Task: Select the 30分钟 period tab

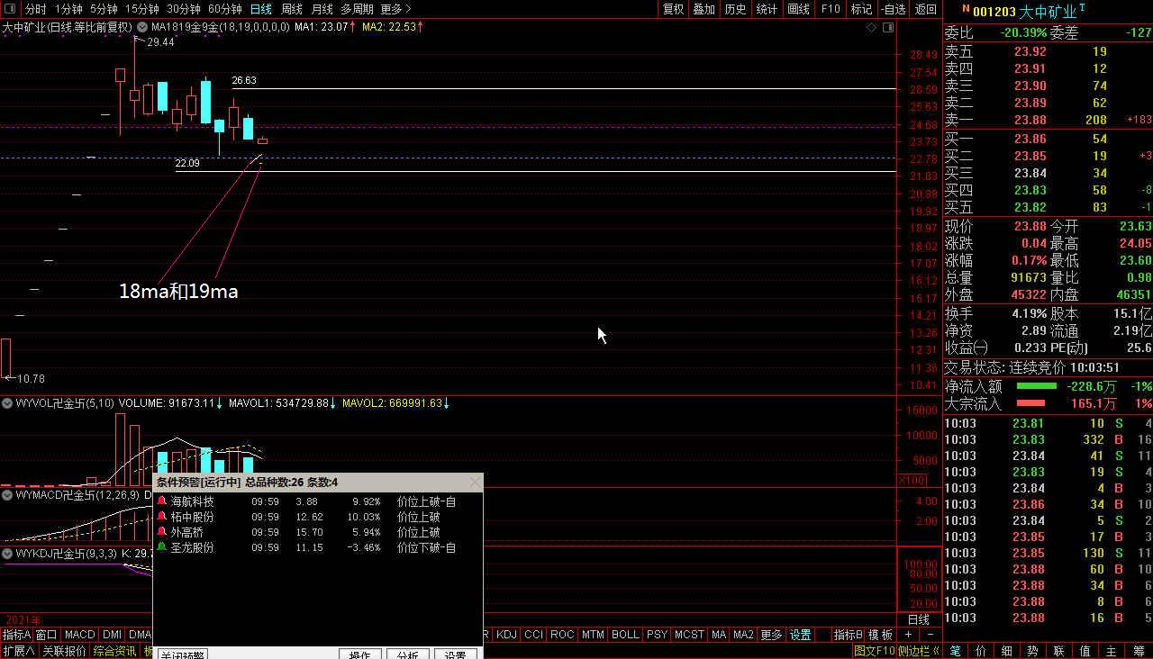Action: click(x=183, y=9)
